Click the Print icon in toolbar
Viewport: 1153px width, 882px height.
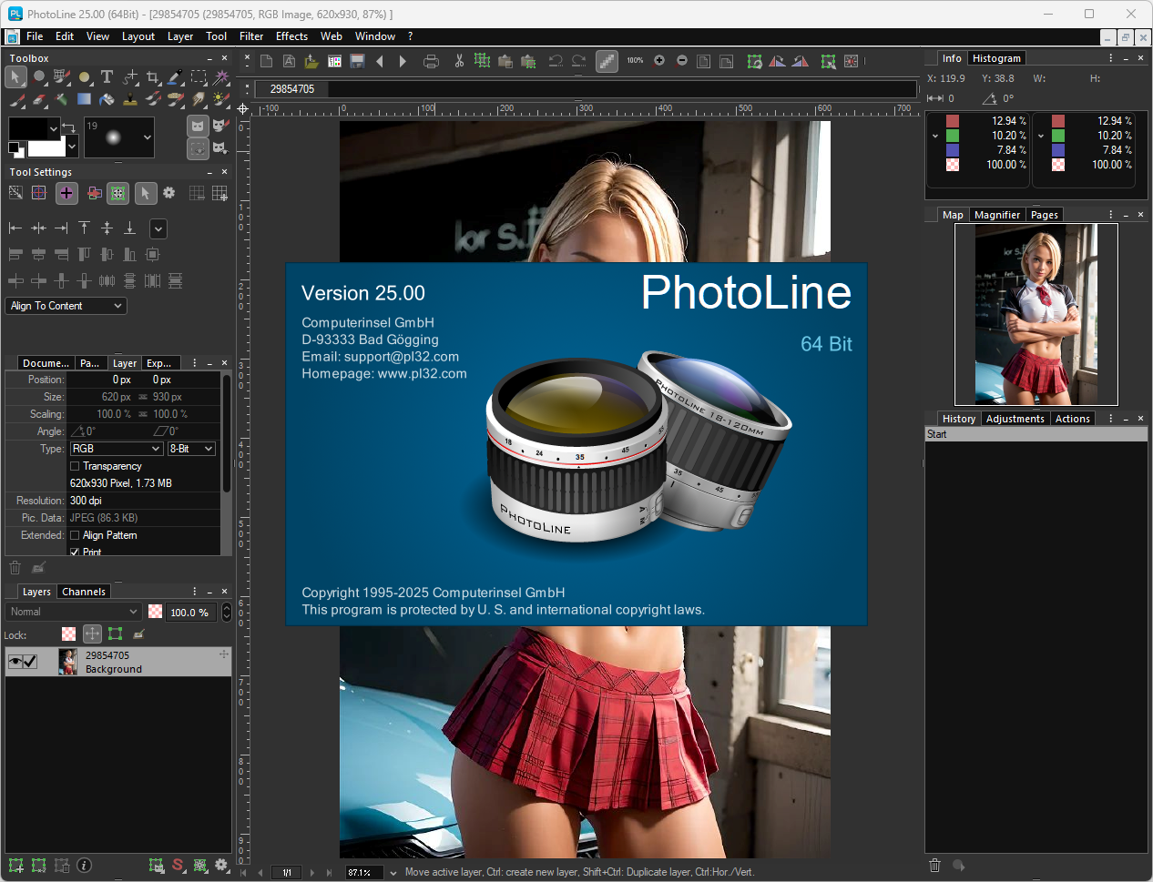point(432,61)
